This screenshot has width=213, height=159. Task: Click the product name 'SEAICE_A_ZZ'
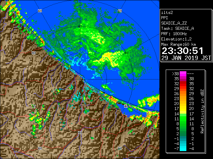tap(174, 23)
